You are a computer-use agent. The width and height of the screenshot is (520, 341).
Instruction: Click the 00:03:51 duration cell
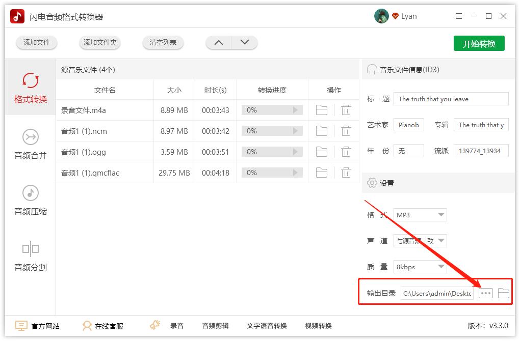click(216, 152)
